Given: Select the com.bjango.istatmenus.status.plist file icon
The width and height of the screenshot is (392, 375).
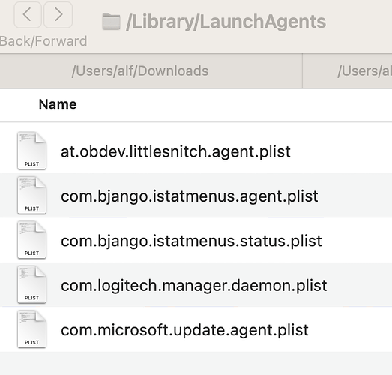Looking at the screenshot, I should point(31,240).
